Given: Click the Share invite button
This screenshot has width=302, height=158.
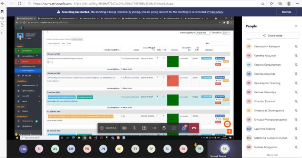Looking at the screenshot, I should pyautogui.click(x=272, y=36).
